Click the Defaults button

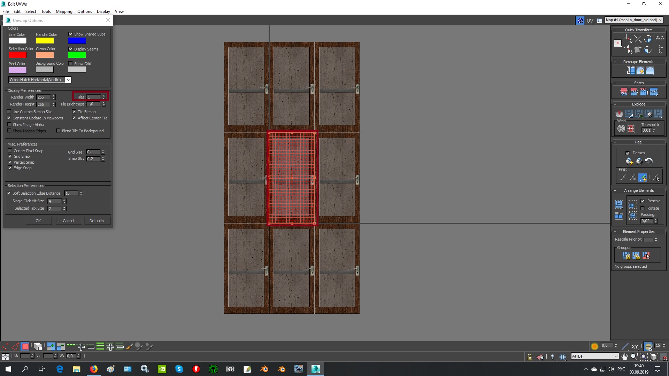point(96,221)
